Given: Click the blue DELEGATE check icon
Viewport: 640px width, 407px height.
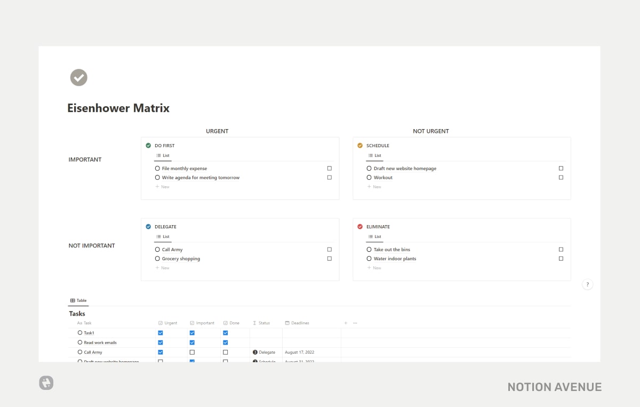Looking at the screenshot, I should pos(148,226).
